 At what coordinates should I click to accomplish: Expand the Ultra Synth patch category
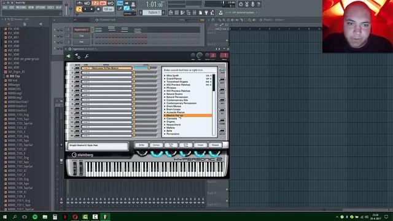[165, 76]
